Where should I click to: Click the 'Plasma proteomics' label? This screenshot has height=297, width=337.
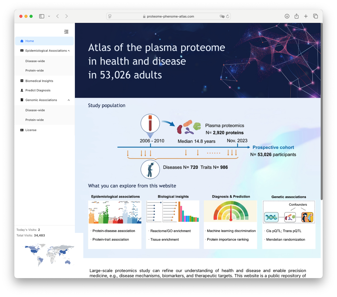(x=225, y=125)
